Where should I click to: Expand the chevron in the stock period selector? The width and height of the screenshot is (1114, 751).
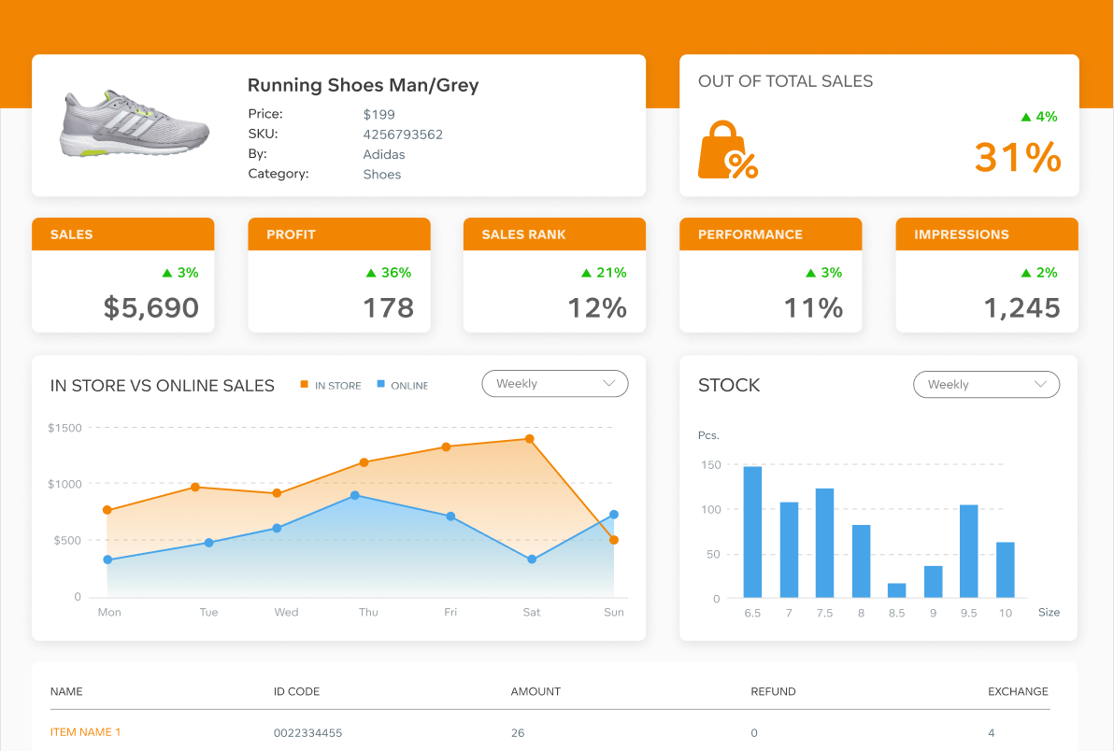1040,384
